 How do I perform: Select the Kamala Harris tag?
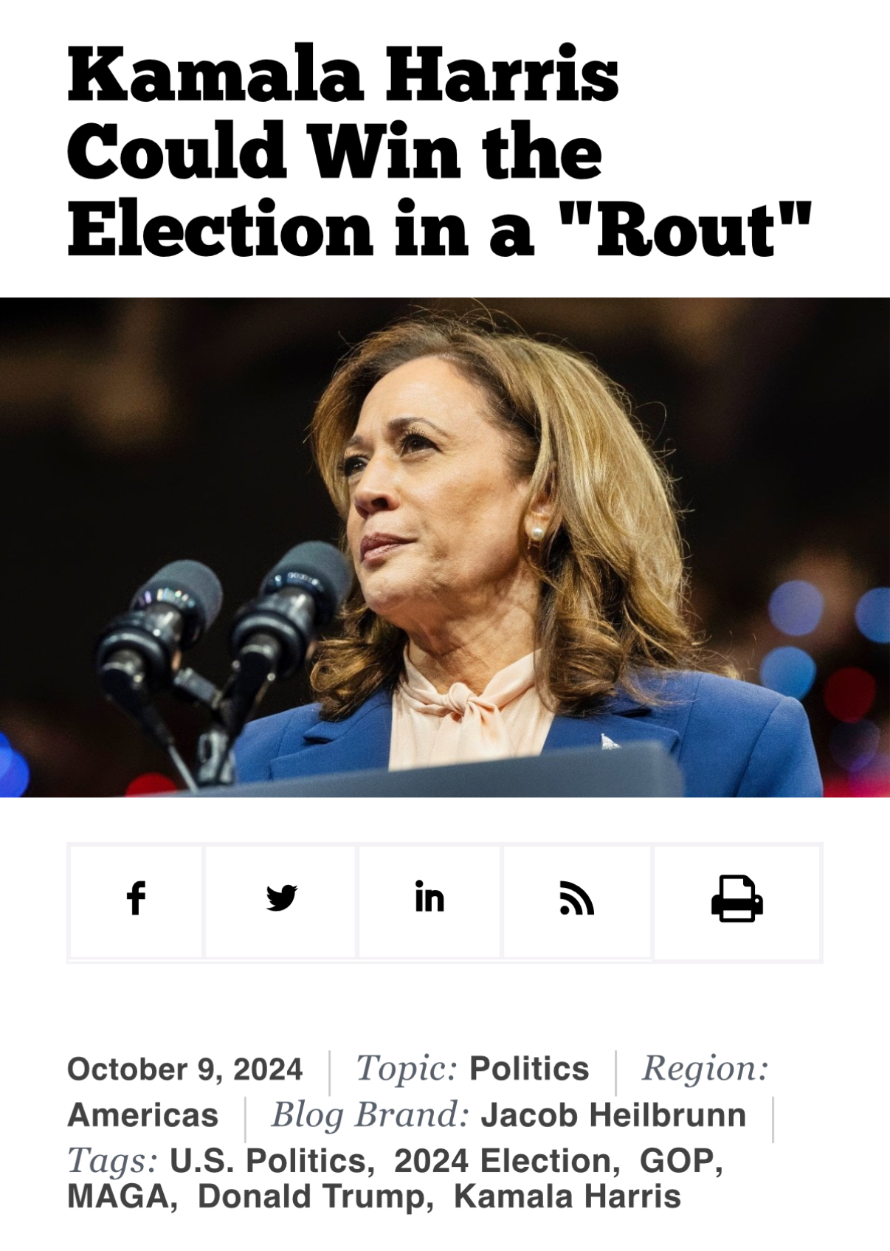[x=567, y=1196]
